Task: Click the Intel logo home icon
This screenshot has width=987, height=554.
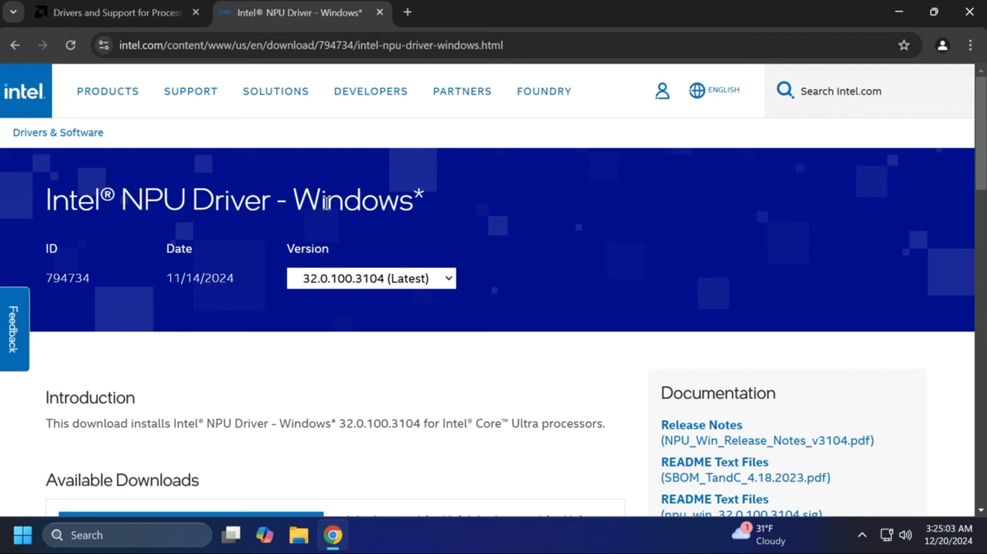Action: [x=26, y=91]
